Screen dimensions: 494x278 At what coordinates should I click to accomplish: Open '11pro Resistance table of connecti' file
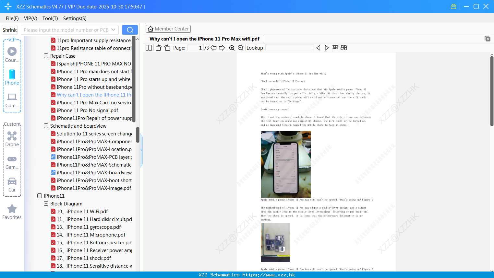[x=91, y=48]
